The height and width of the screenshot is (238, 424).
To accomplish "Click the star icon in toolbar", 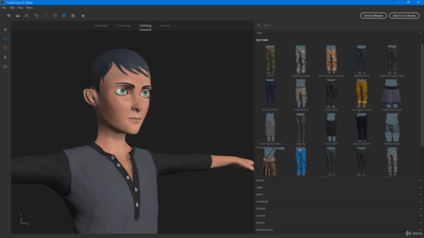I will [83, 16].
